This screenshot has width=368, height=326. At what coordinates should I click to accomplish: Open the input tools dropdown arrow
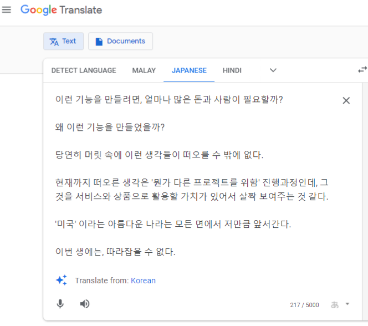click(347, 304)
